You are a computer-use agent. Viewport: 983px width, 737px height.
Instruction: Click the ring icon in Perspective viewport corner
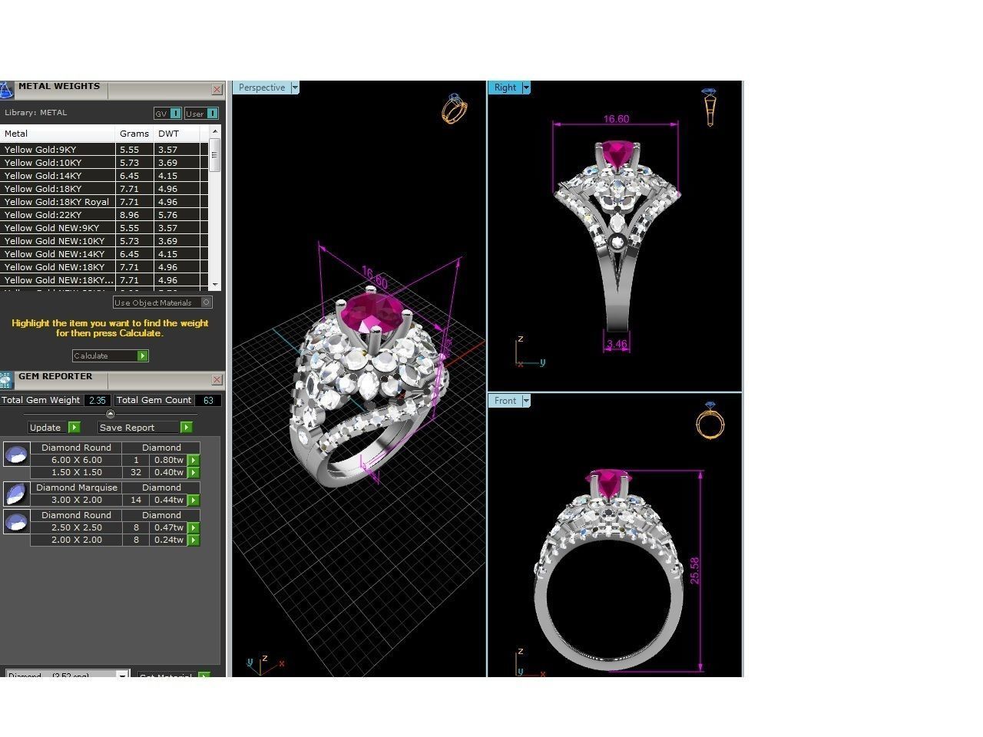coord(454,108)
